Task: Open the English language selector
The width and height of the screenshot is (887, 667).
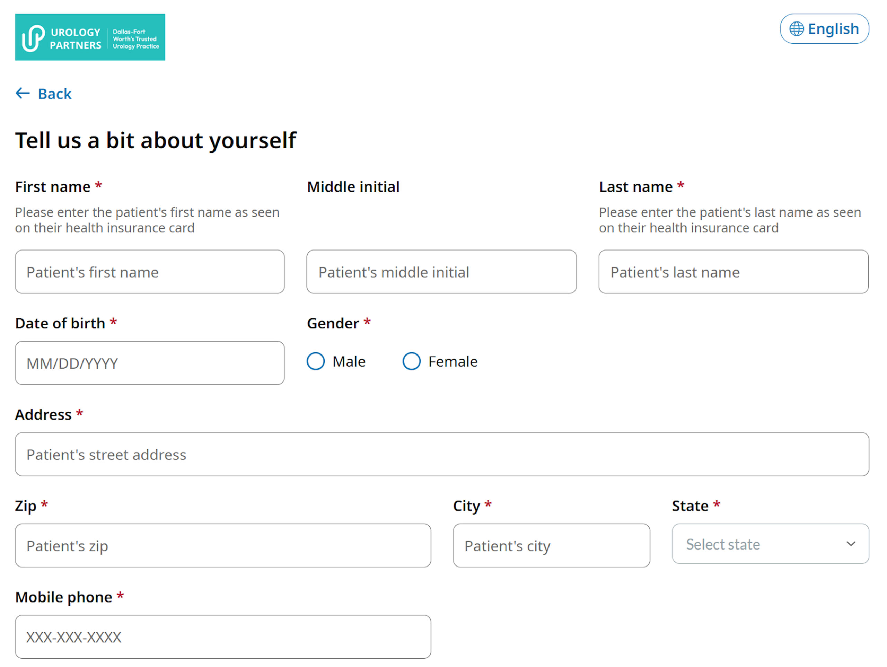Action: click(x=824, y=29)
